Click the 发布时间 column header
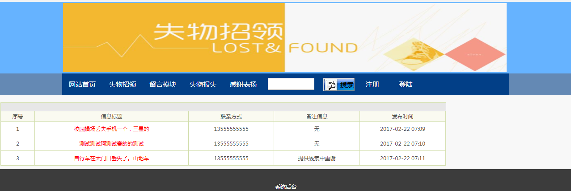The image size is (571, 191). (403, 116)
